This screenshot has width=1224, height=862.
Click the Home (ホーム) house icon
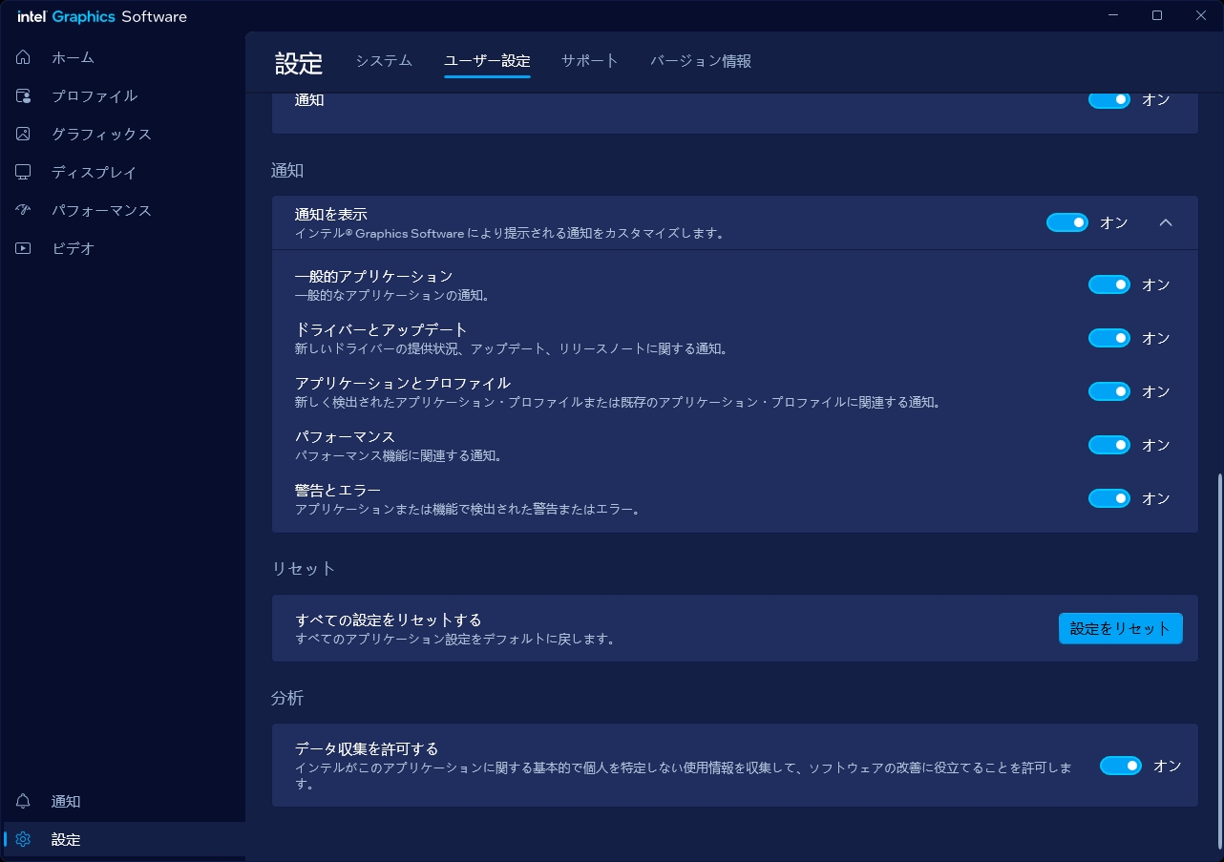24,57
